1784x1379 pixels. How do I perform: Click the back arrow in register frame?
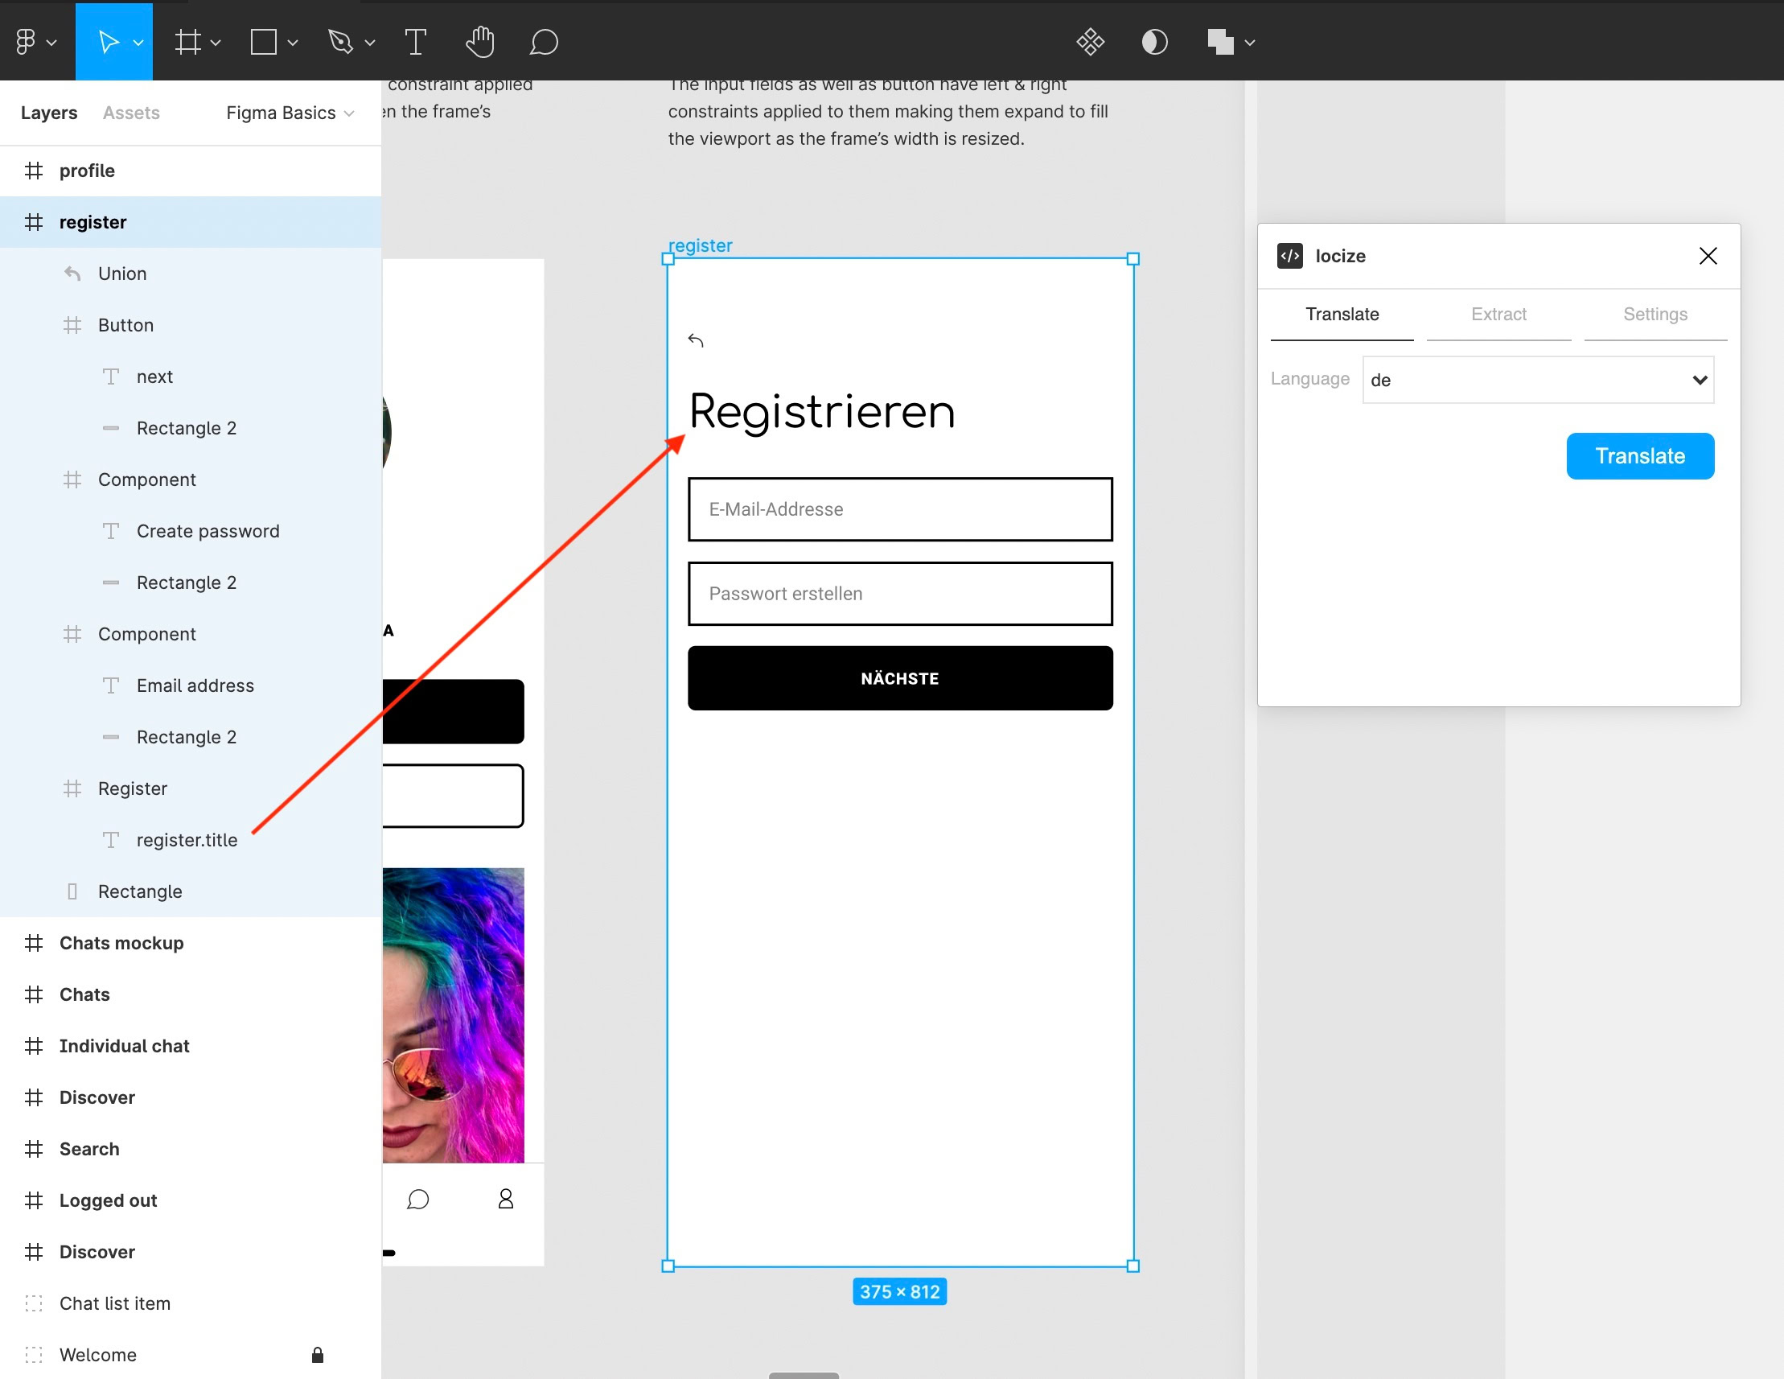pos(696,340)
